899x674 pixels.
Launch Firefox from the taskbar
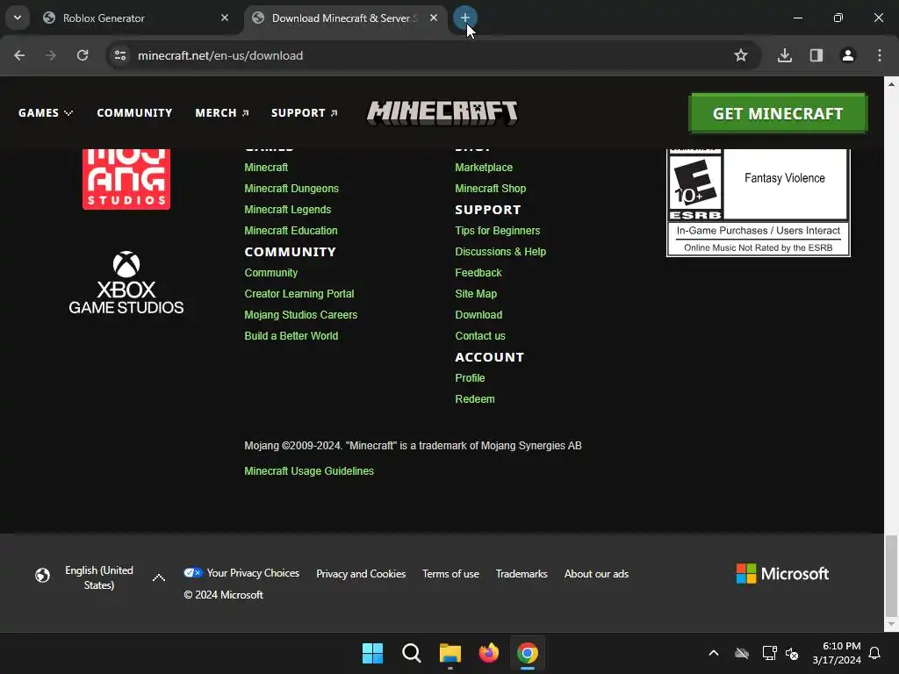click(x=488, y=653)
